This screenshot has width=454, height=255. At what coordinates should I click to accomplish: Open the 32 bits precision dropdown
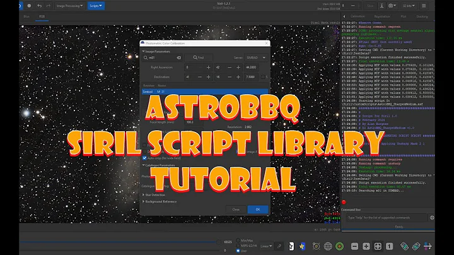[x=409, y=6]
